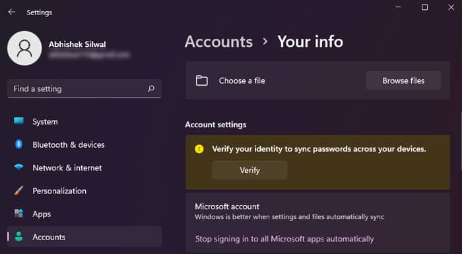Viewport: 462px width, 254px height.
Task: Click the Browse files button
Action: (403, 80)
